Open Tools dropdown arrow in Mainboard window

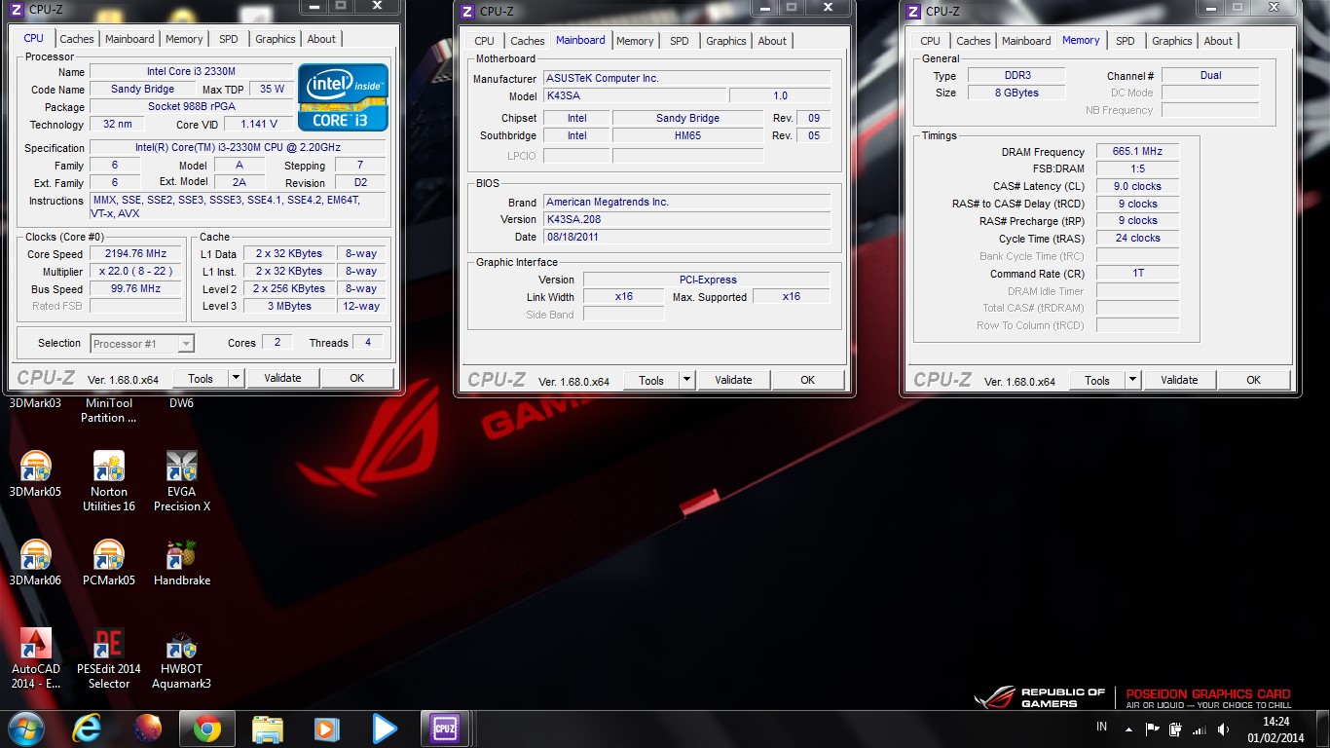click(686, 380)
